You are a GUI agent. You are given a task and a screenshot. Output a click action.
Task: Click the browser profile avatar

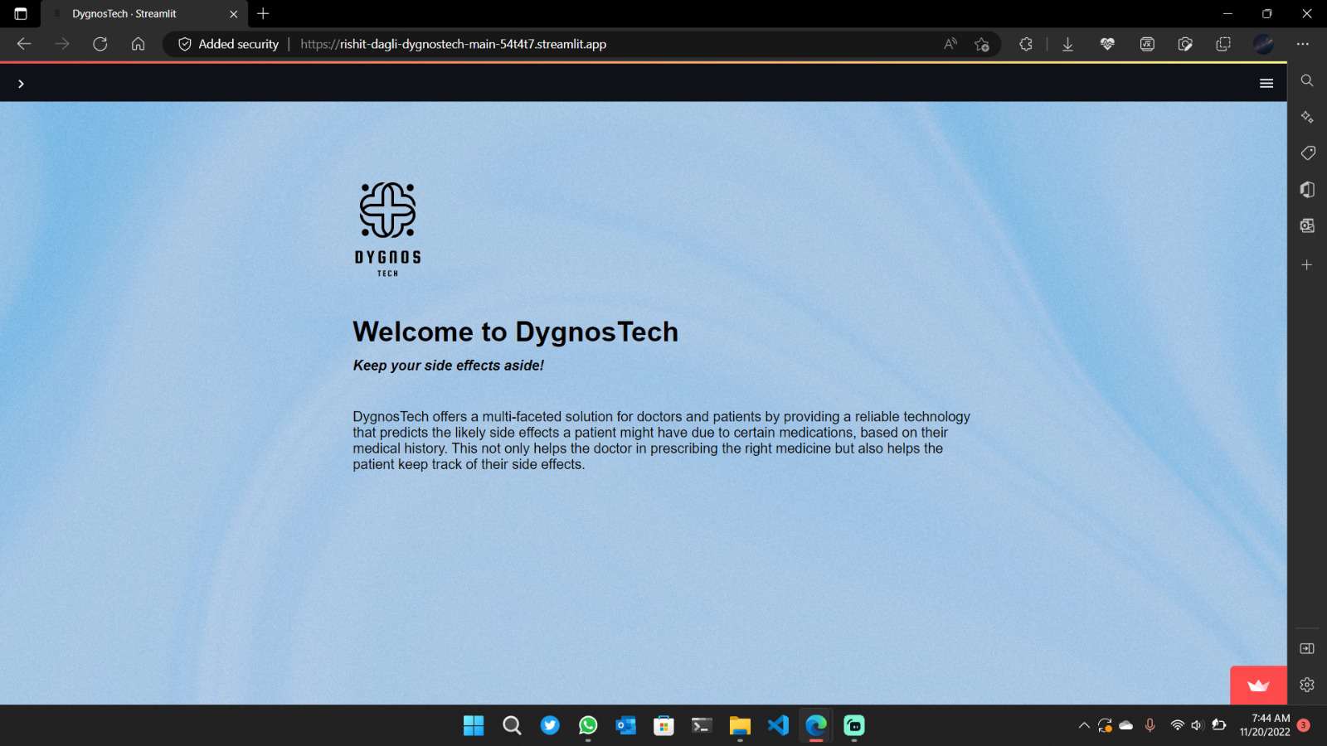point(1263,44)
